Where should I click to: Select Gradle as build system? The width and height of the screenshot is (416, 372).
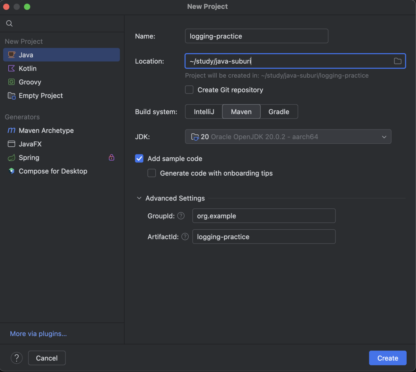(x=279, y=112)
